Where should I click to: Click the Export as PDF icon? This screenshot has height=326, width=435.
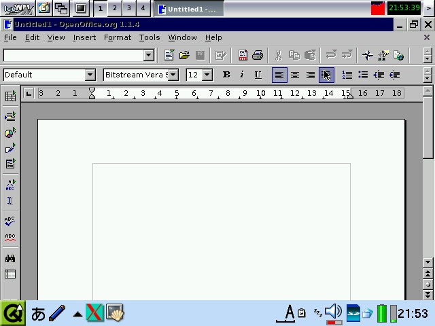tap(243, 56)
